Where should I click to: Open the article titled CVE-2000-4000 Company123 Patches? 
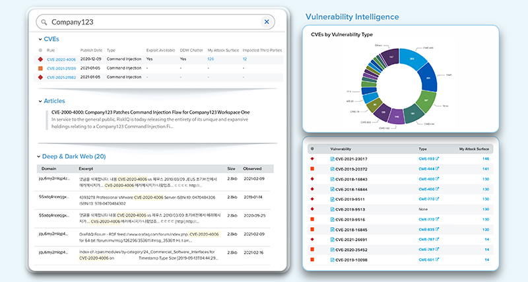point(150,112)
